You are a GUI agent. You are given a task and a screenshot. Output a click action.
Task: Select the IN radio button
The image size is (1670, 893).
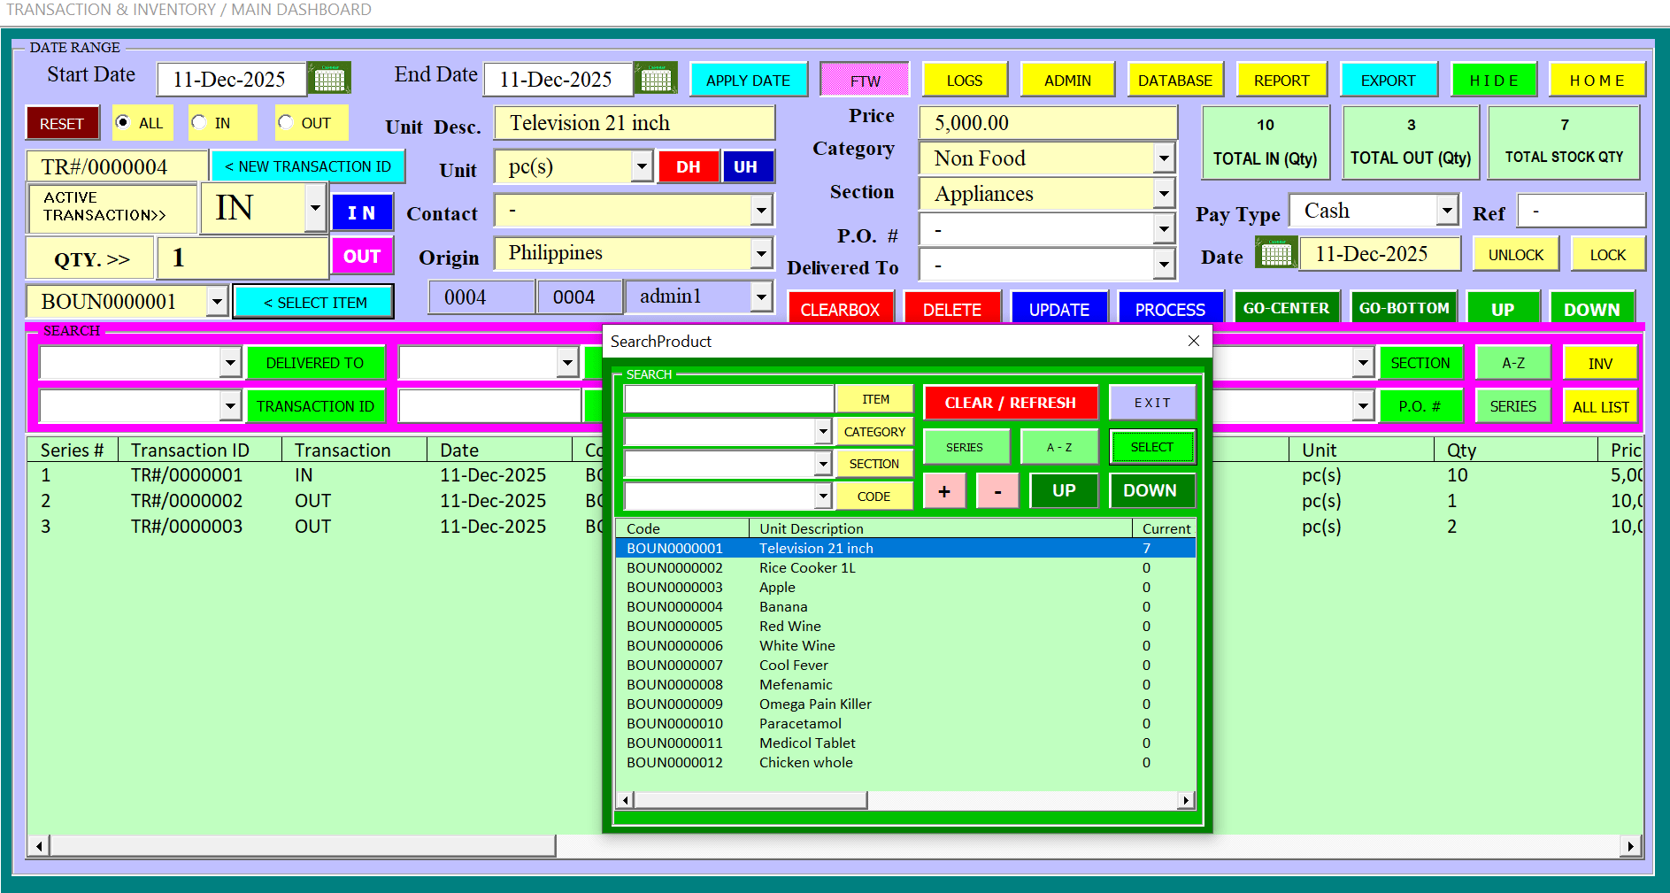[199, 122]
